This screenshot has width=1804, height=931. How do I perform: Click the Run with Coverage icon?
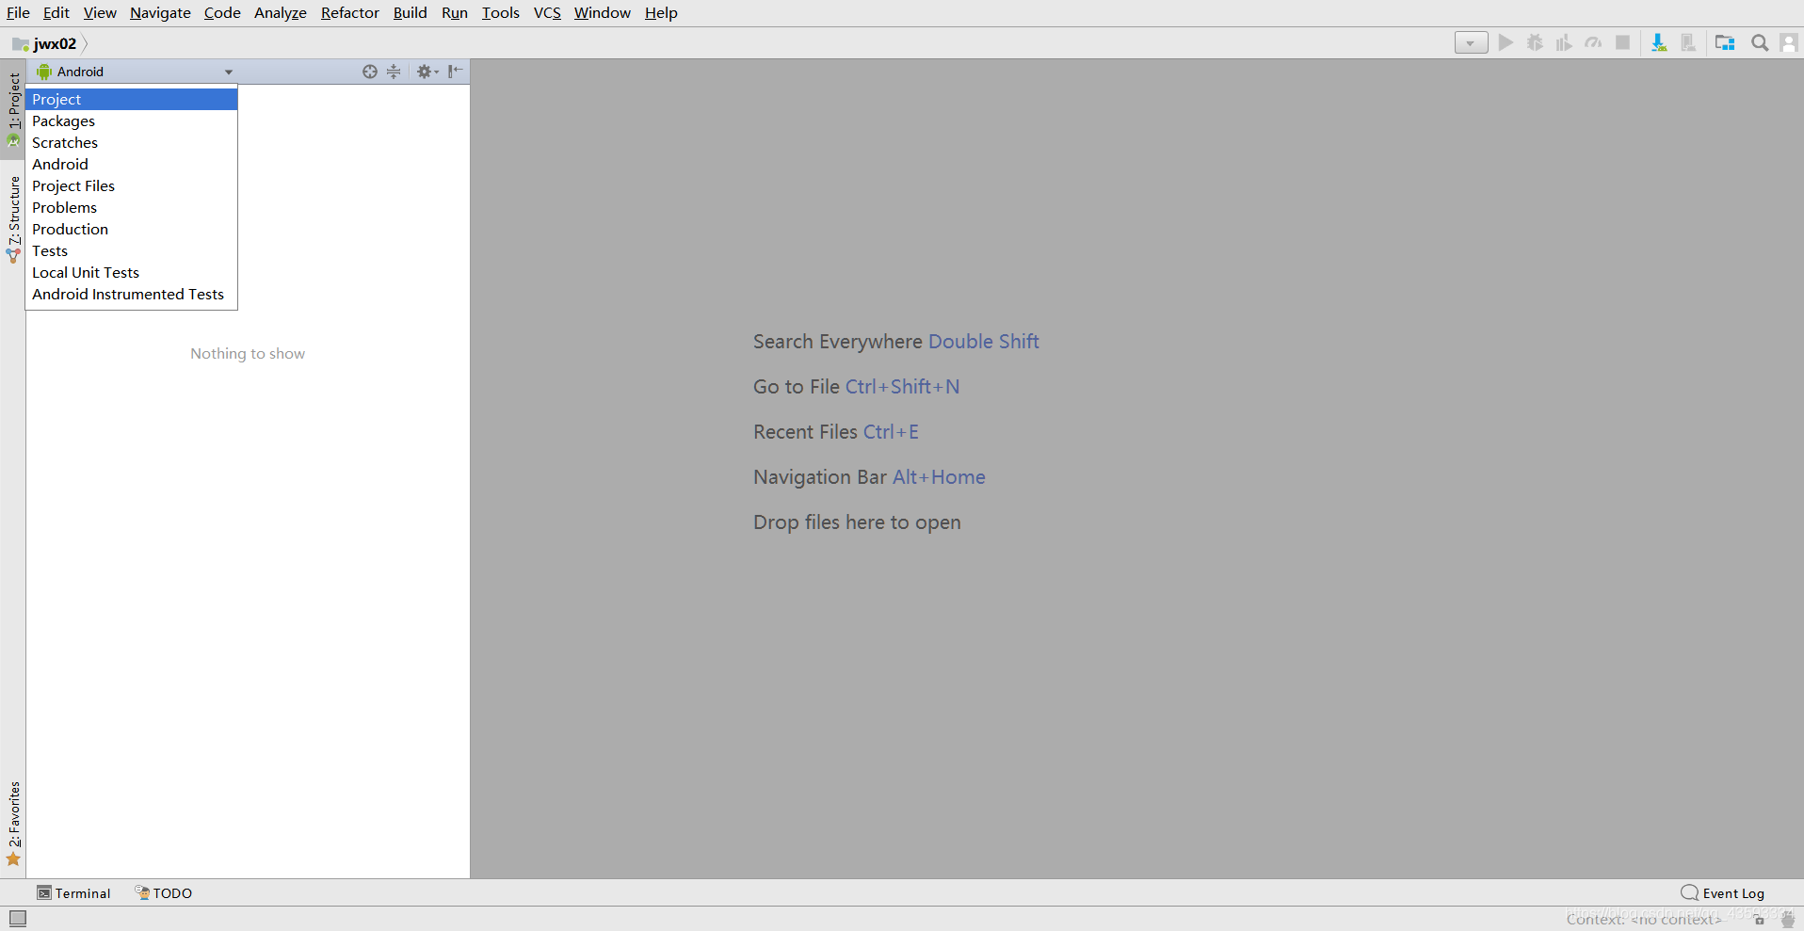(1564, 42)
